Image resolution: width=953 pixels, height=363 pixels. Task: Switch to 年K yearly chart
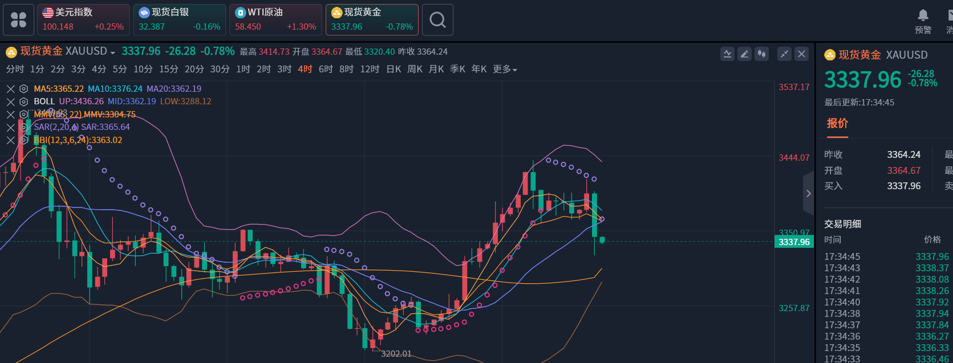479,69
